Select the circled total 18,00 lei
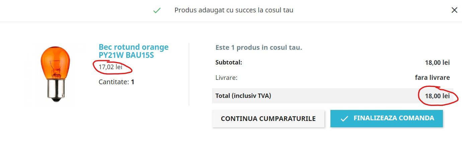This screenshot has height=147, width=462. [x=437, y=96]
